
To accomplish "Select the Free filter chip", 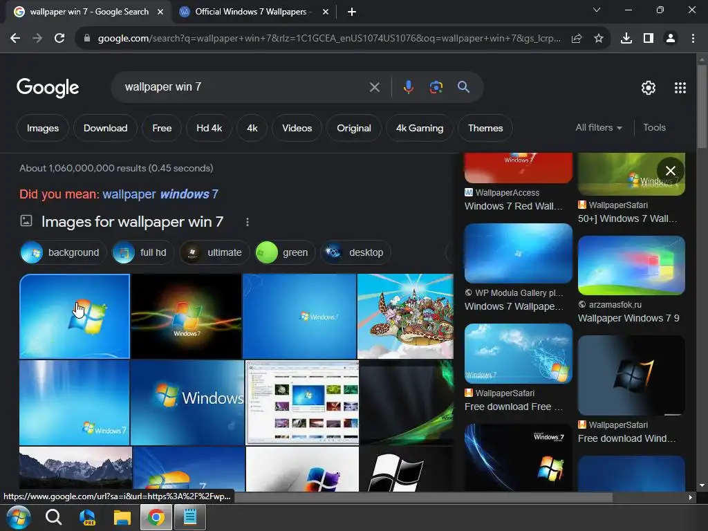I will (162, 128).
